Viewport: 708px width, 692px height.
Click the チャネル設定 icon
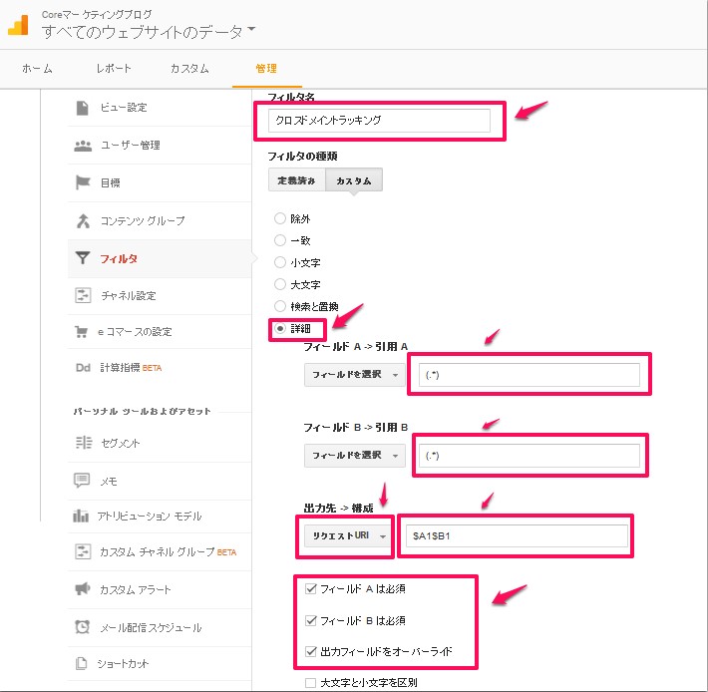(83, 296)
